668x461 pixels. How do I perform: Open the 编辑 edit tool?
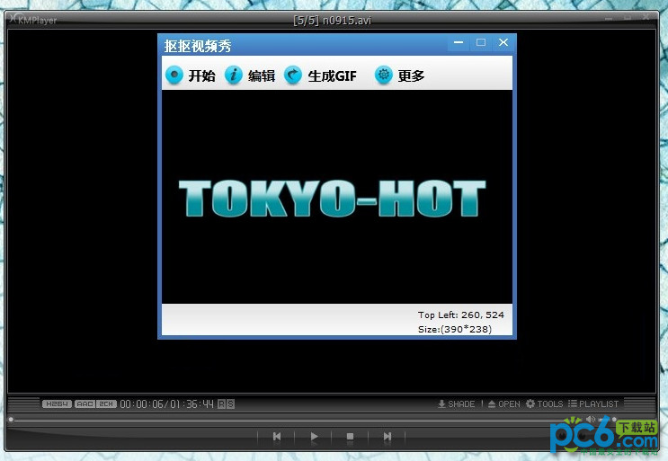coord(250,75)
